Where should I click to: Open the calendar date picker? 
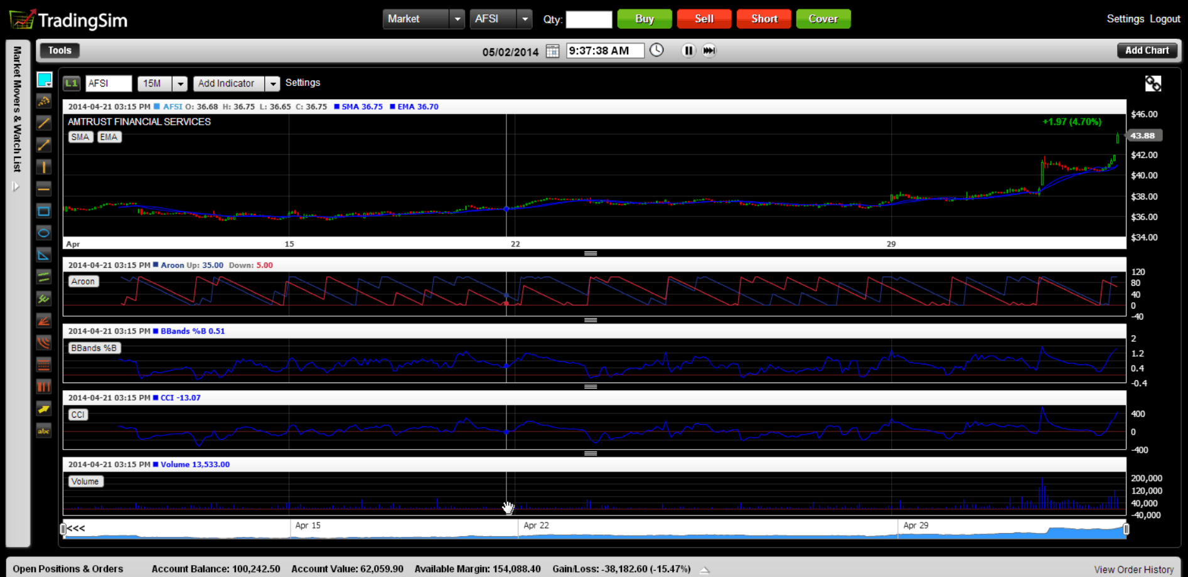[552, 51]
